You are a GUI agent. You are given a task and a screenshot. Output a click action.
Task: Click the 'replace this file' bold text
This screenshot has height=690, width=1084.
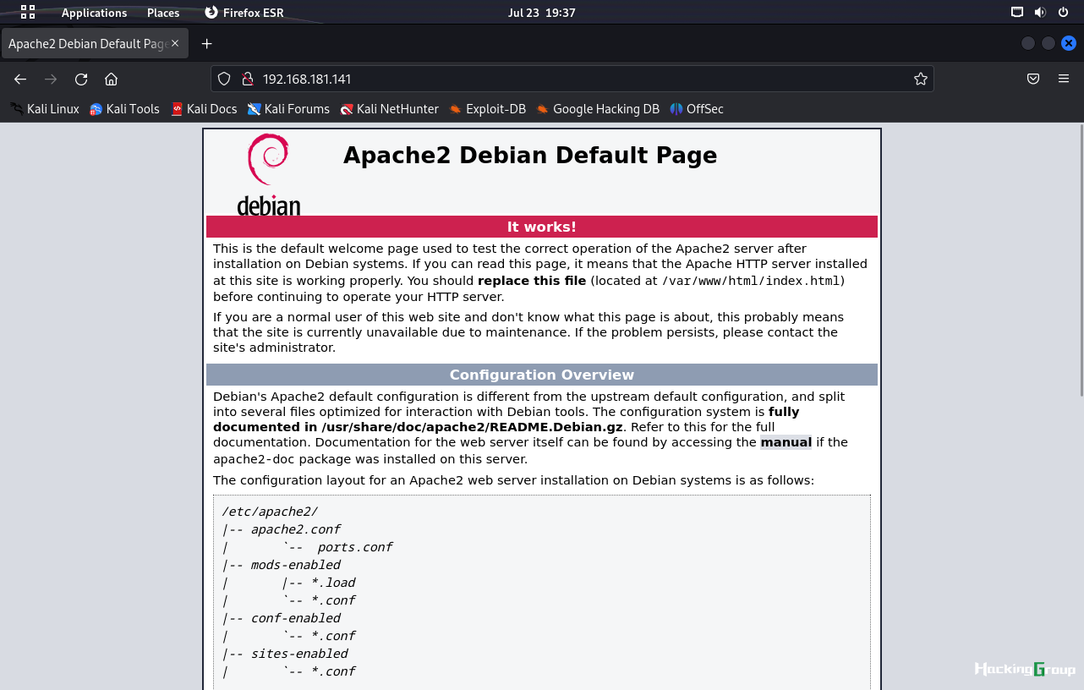click(x=532, y=281)
